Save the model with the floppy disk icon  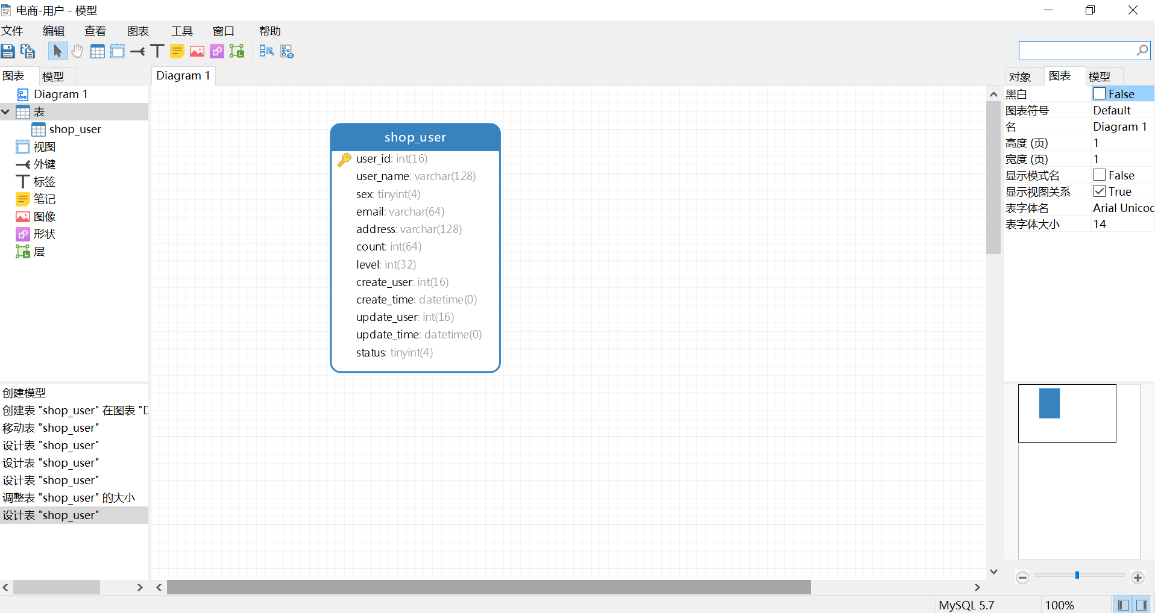tap(8, 51)
